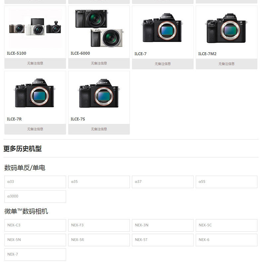Select the α3000 model entry
The height and width of the screenshot is (268, 262).
pos(35,197)
